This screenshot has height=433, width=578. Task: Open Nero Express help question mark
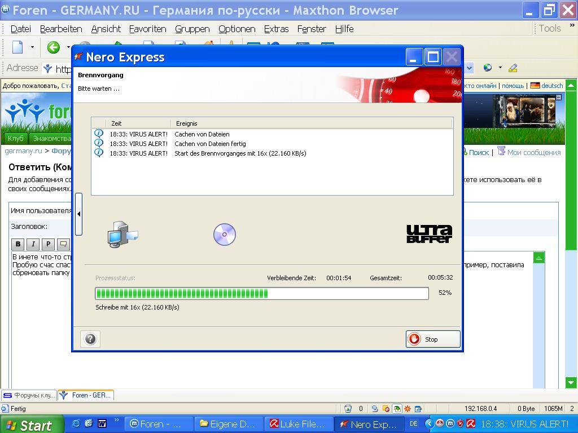[x=90, y=339]
